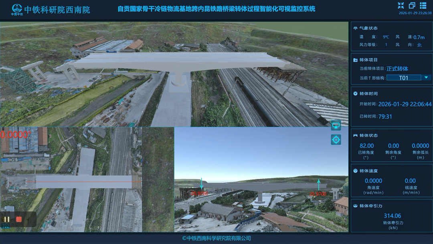
Task: Click the overlapping windows icon in header
Action: [412, 5]
